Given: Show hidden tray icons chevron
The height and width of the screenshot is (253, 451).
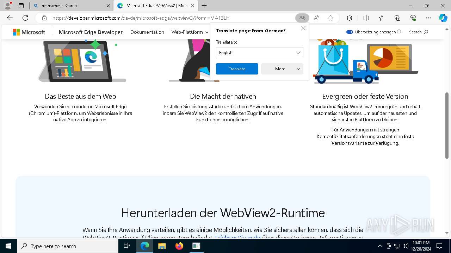Looking at the screenshot, I should click(x=380, y=246).
